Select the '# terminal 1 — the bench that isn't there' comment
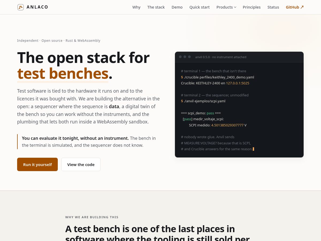The width and height of the screenshot is (321, 241). coord(213,71)
